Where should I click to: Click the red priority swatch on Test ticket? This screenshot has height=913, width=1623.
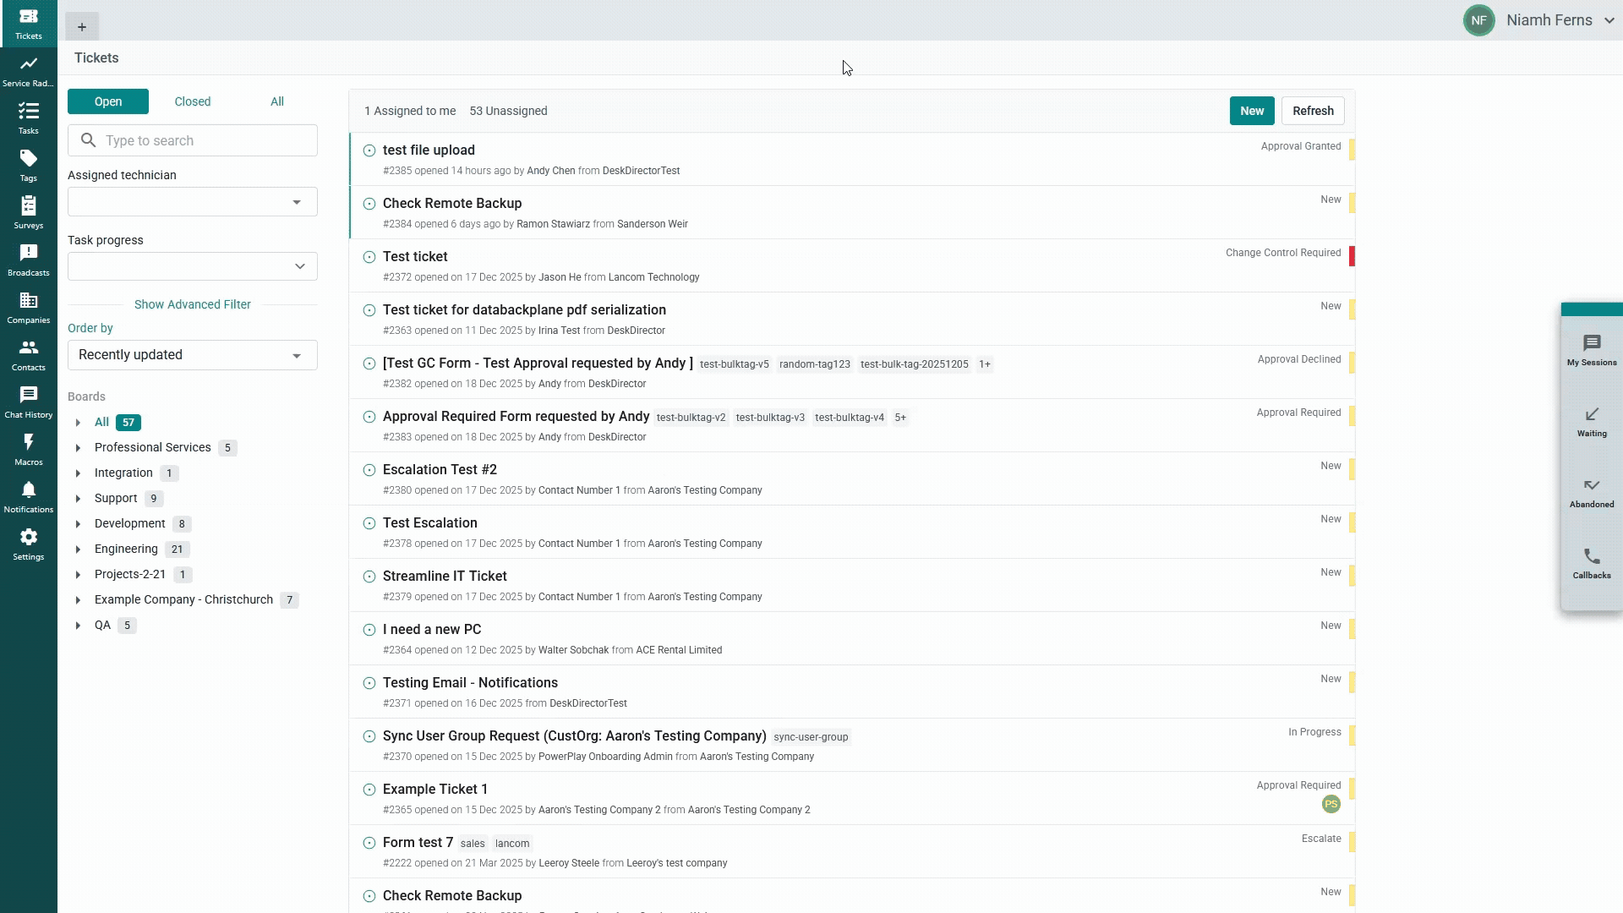[x=1352, y=256]
